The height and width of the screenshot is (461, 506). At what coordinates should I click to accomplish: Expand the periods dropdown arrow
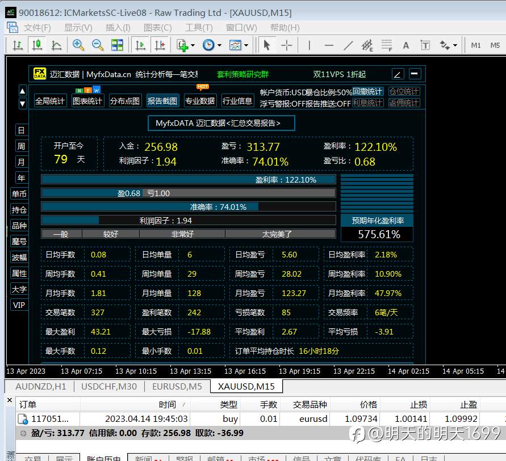click(x=219, y=45)
